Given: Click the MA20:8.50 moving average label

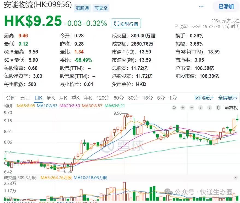Looking at the screenshot, I should [x=70, y=106].
